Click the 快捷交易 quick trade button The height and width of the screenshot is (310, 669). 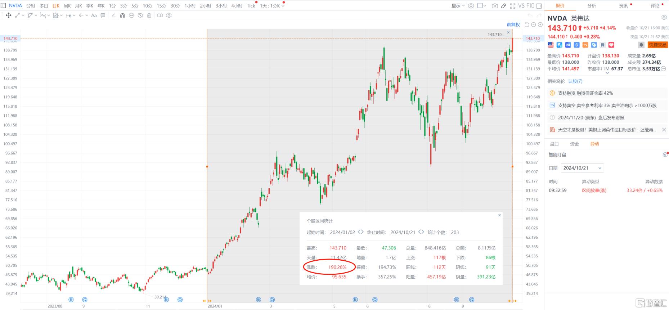pos(657,45)
